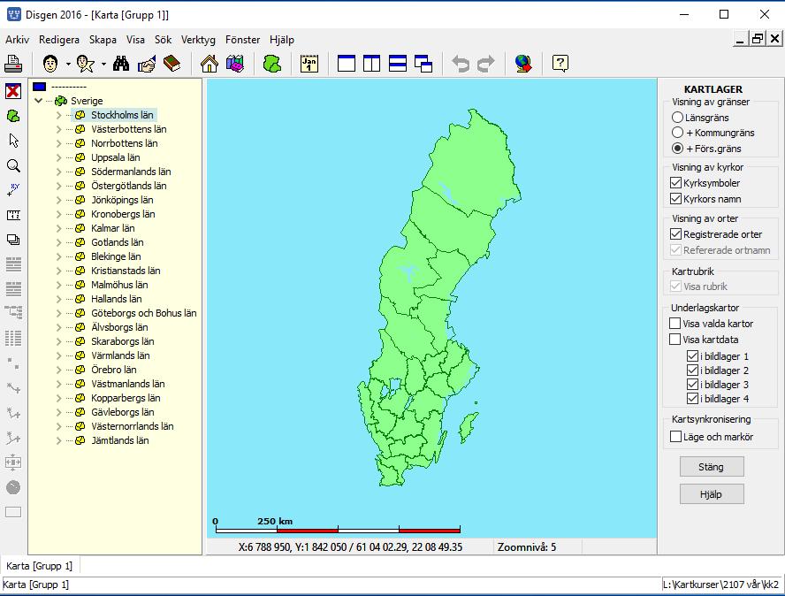Open the Skapa menu
This screenshot has height=596, width=785.
[103, 40]
